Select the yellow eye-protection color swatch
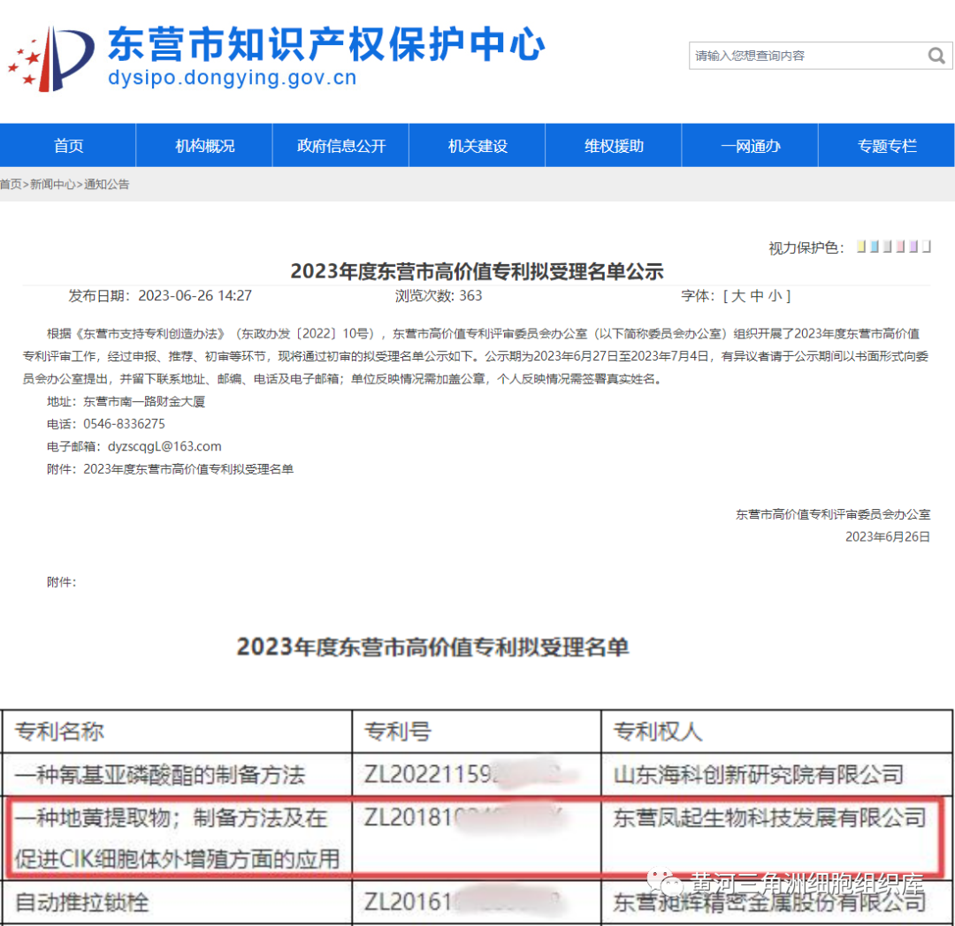This screenshot has height=926, width=955. point(861,247)
